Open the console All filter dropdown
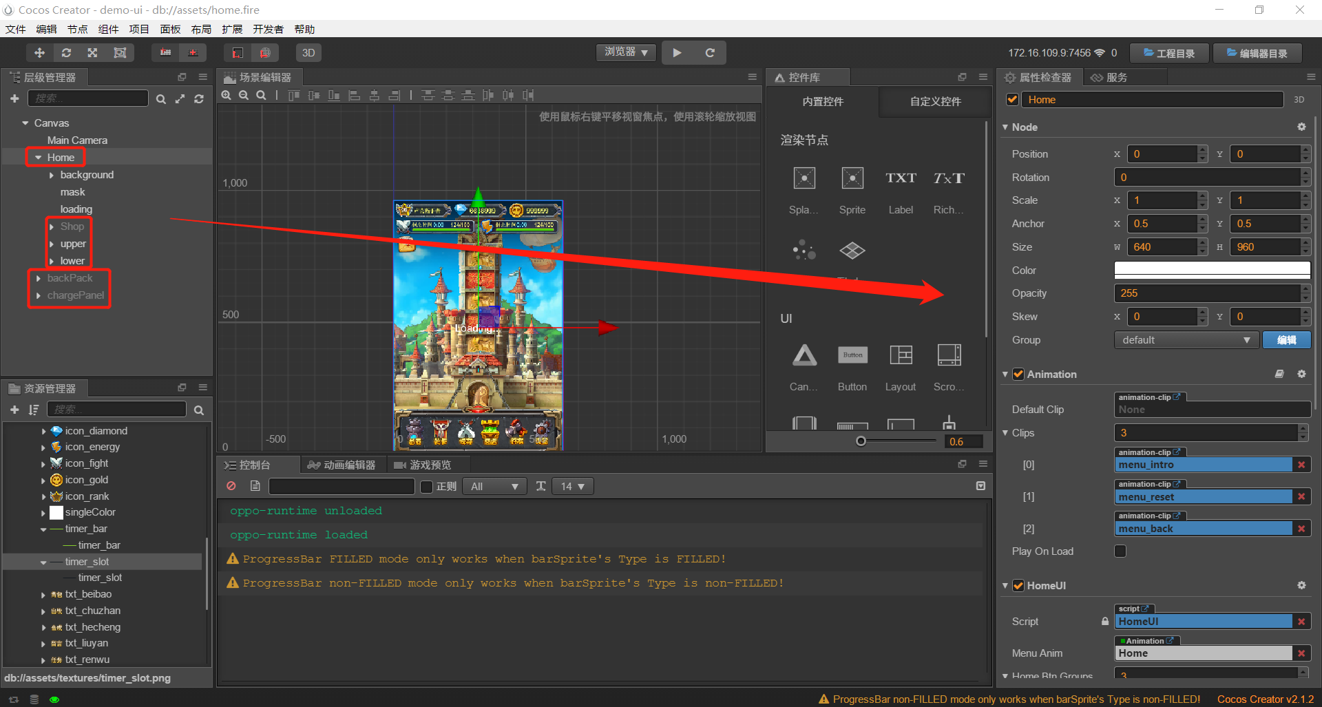The image size is (1322, 707). (x=494, y=487)
